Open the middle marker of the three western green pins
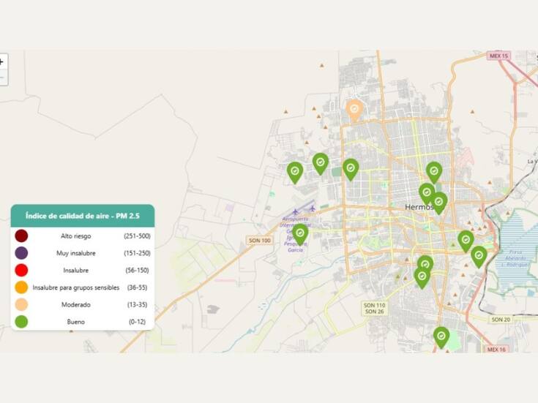This screenshot has height=403, width=538. click(x=321, y=163)
